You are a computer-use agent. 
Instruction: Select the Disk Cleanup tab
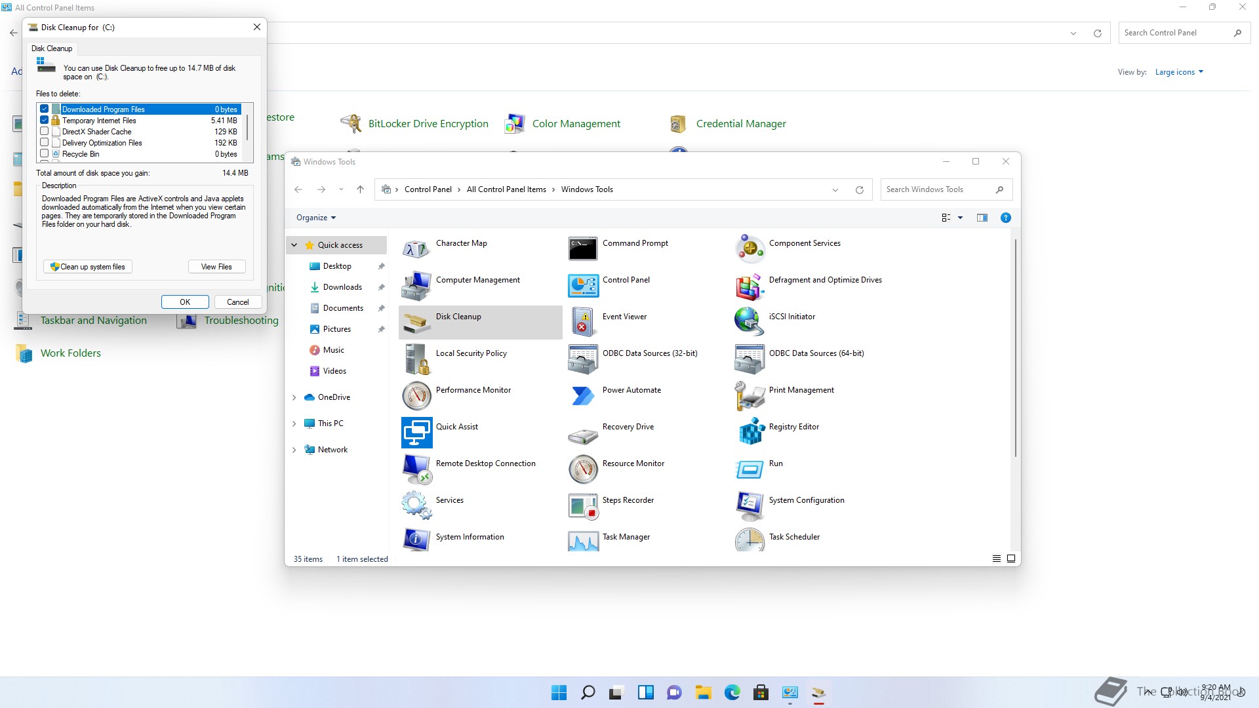coord(52,49)
